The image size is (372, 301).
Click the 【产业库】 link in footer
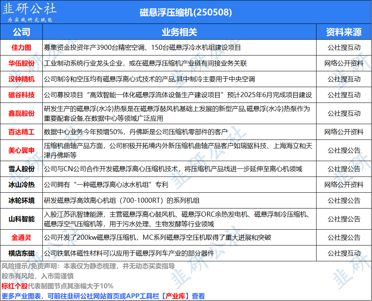pos(176,296)
